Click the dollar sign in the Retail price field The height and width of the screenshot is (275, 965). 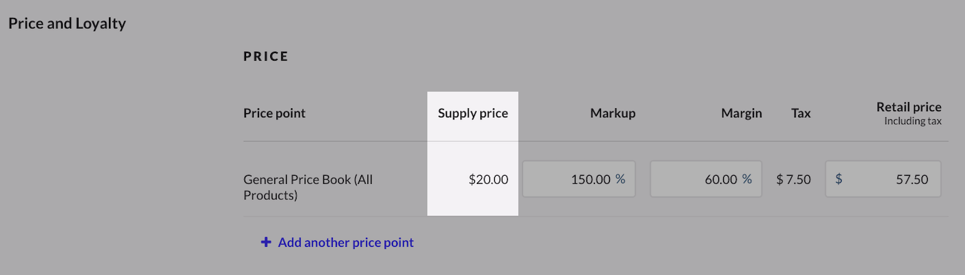(839, 179)
